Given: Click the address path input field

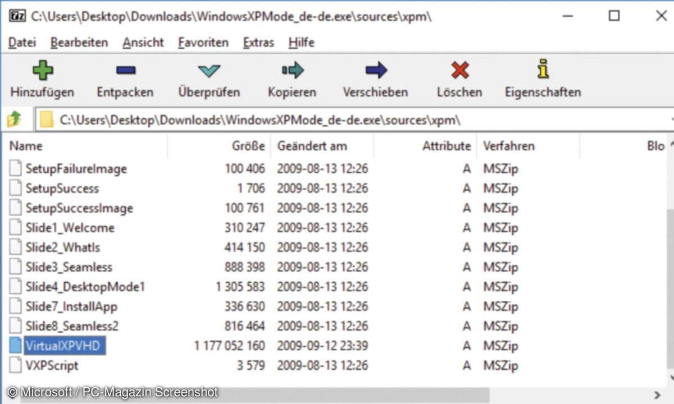Looking at the screenshot, I should [355, 119].
